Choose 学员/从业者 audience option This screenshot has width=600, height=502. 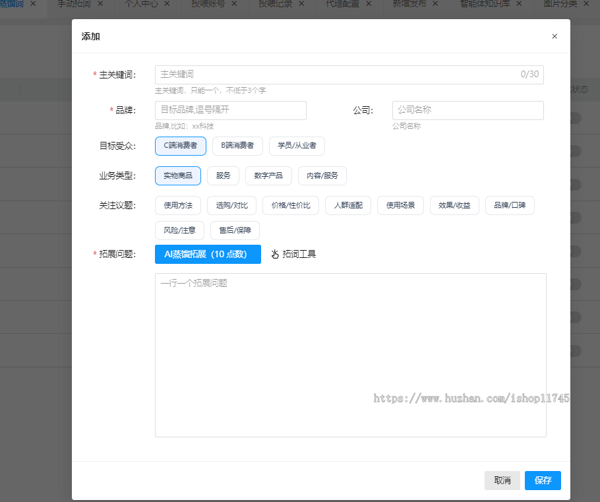point(297,146)
